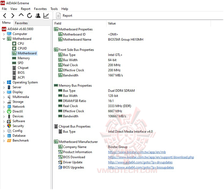Collapse the Motherboard tree node
Image resolution: width=224 pixels, height=190 pixels.
[4, 39]
